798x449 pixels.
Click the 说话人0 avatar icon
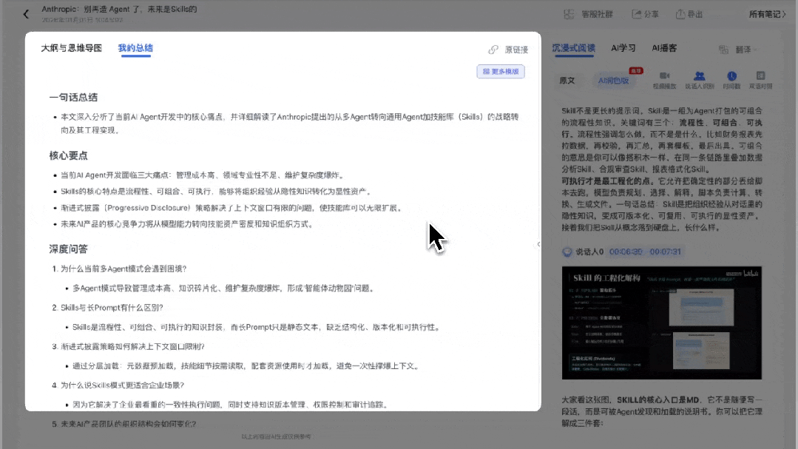[567, 251]
